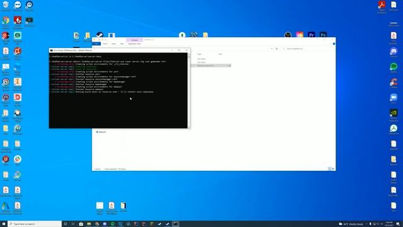The image size is (403, 227).
Task: Open the Home ribbon tab in Explorer
Action: [105, 44]
